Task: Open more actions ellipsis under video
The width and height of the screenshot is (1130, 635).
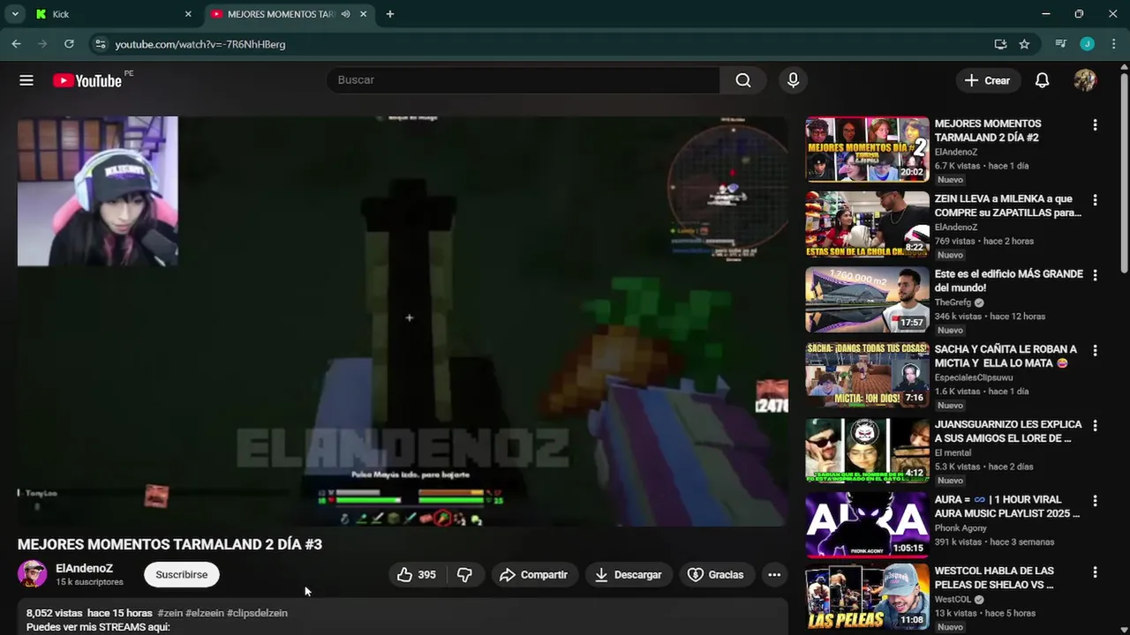Action: pos(774,574)
